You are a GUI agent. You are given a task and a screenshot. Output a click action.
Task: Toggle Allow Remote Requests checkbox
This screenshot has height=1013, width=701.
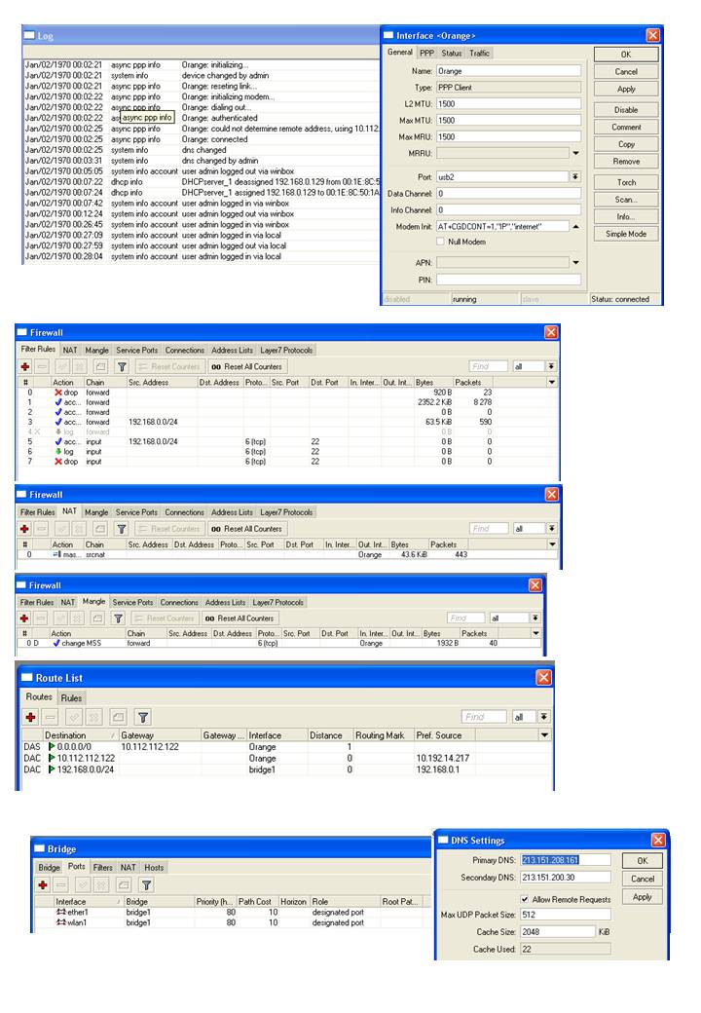click(525, 899)
